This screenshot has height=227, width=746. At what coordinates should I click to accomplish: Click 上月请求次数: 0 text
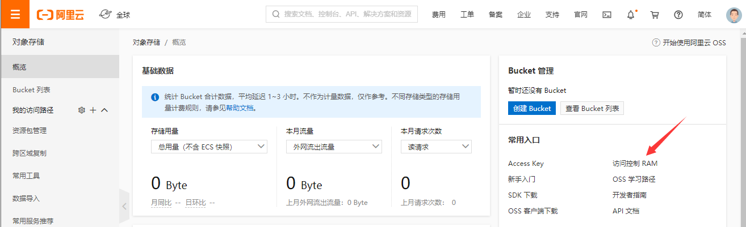click(428, 202)
